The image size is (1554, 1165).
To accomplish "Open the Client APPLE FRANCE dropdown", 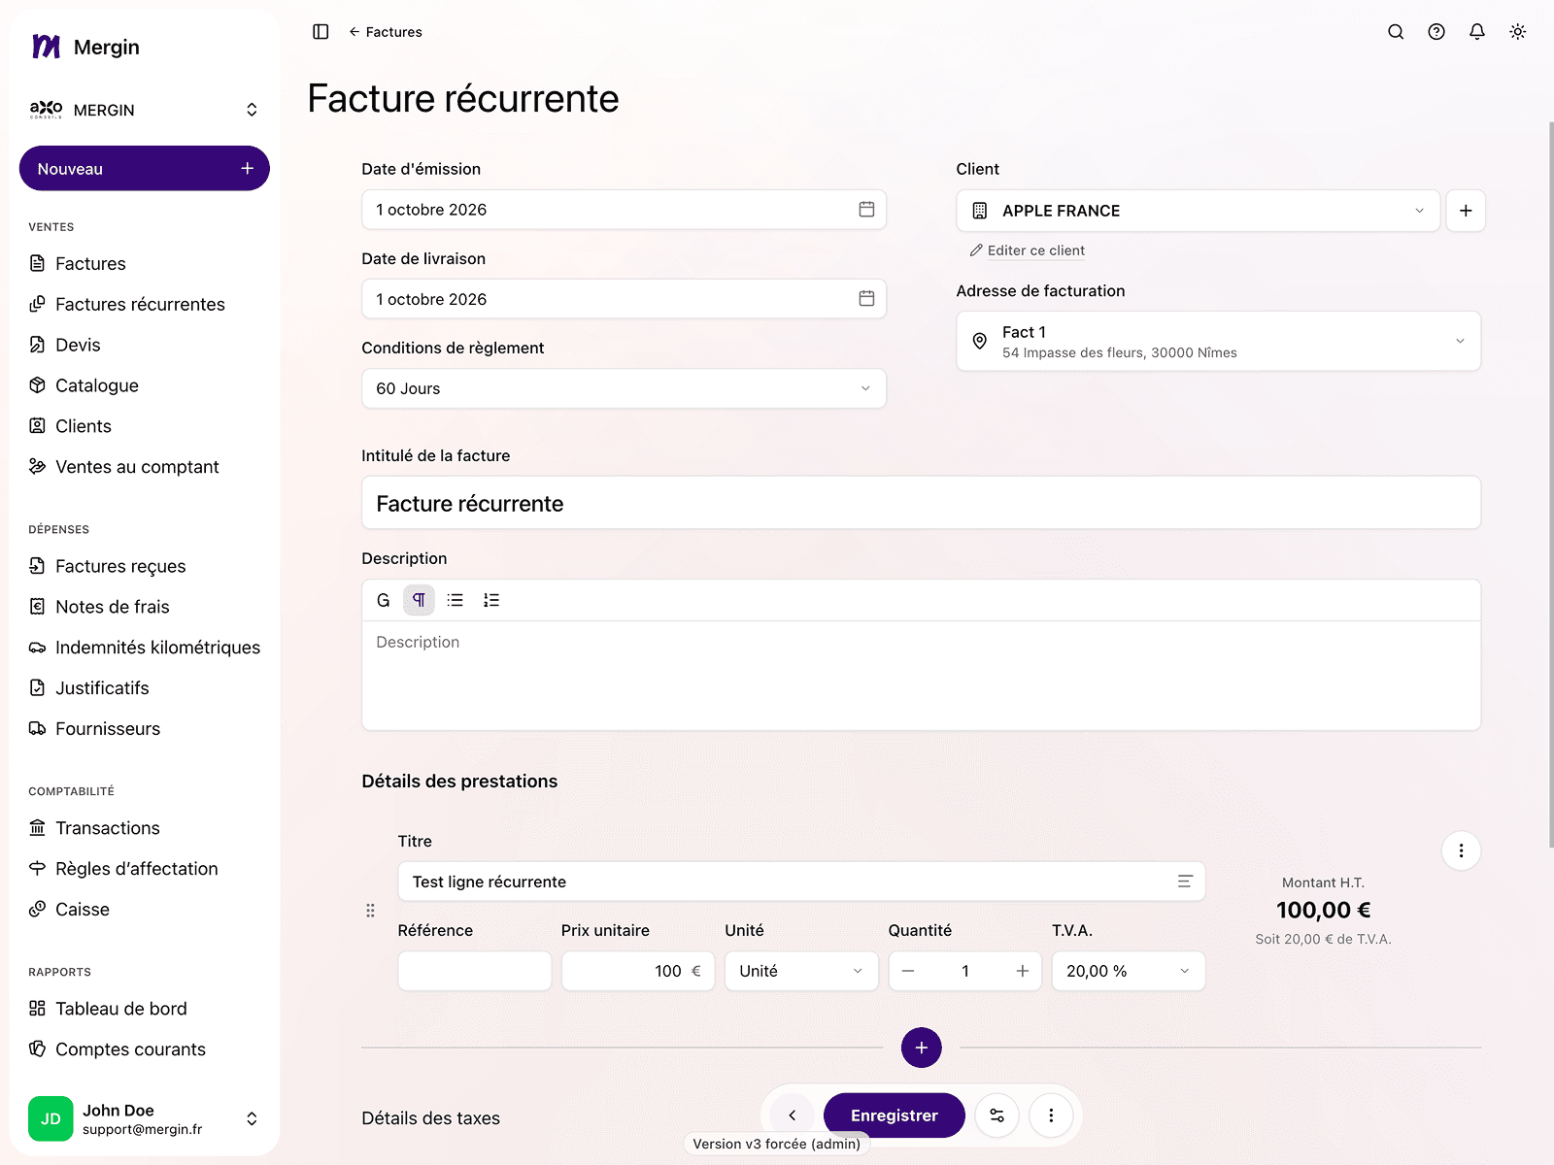I will (1199, 211).
